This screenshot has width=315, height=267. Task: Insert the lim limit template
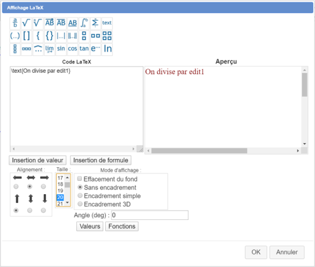pos(50,49)
